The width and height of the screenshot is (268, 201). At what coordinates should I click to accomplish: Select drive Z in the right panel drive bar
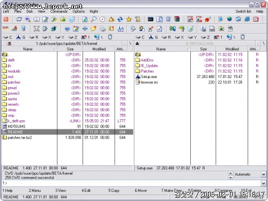coord(205,37)
